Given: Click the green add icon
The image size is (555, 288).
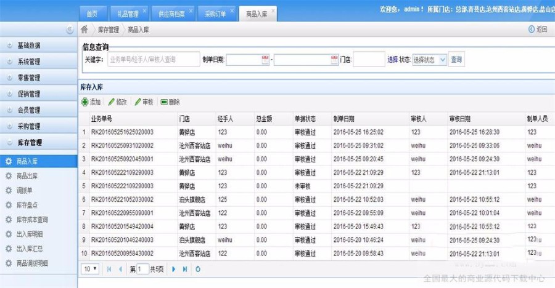Looking at the screenshot, I should tap(85, 102).
